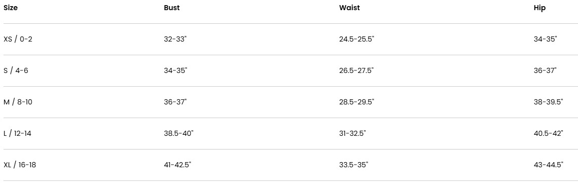
Task: Select the L / 12-14 size row
Action: tap(289, 133)
